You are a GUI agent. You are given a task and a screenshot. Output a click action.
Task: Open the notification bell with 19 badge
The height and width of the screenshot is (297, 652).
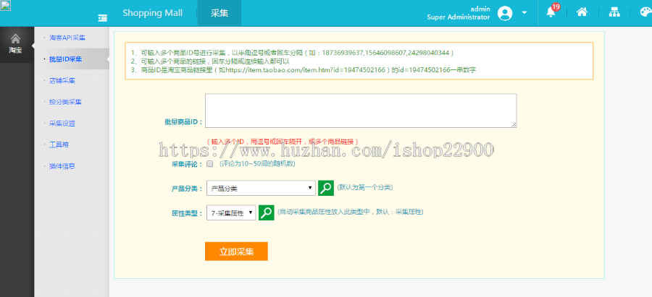click(551, 12)
